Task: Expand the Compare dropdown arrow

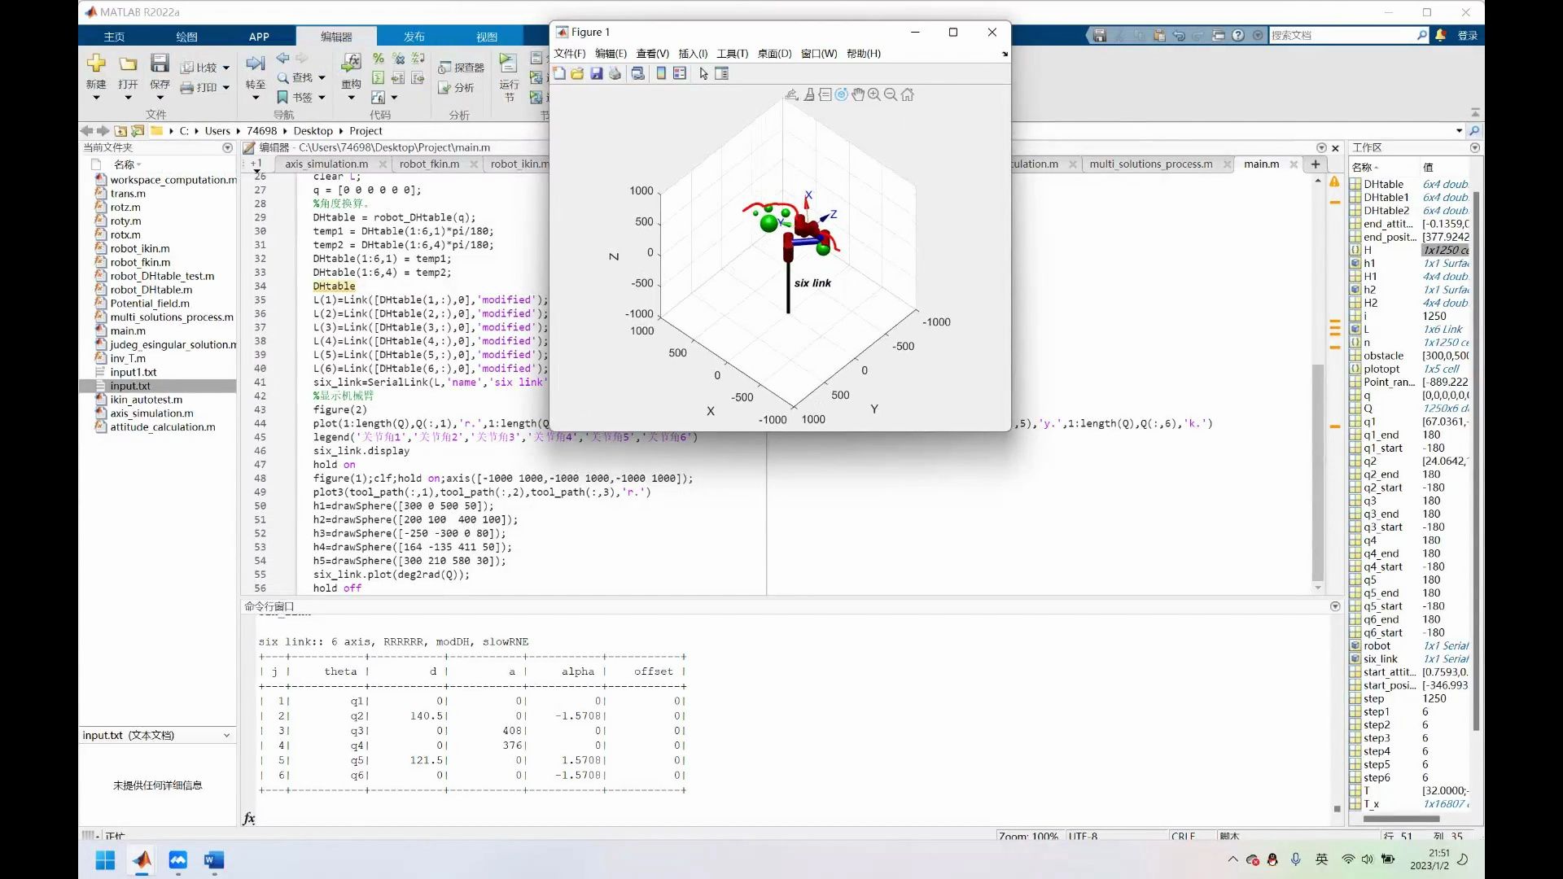Action: (226, 68)
